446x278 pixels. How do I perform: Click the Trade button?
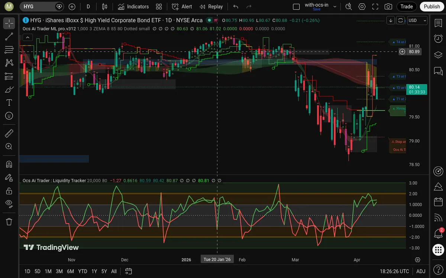tap(407, 7)
